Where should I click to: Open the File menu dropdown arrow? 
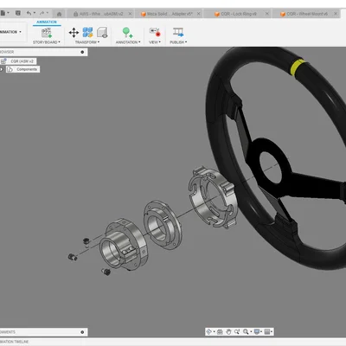[8, 13]
